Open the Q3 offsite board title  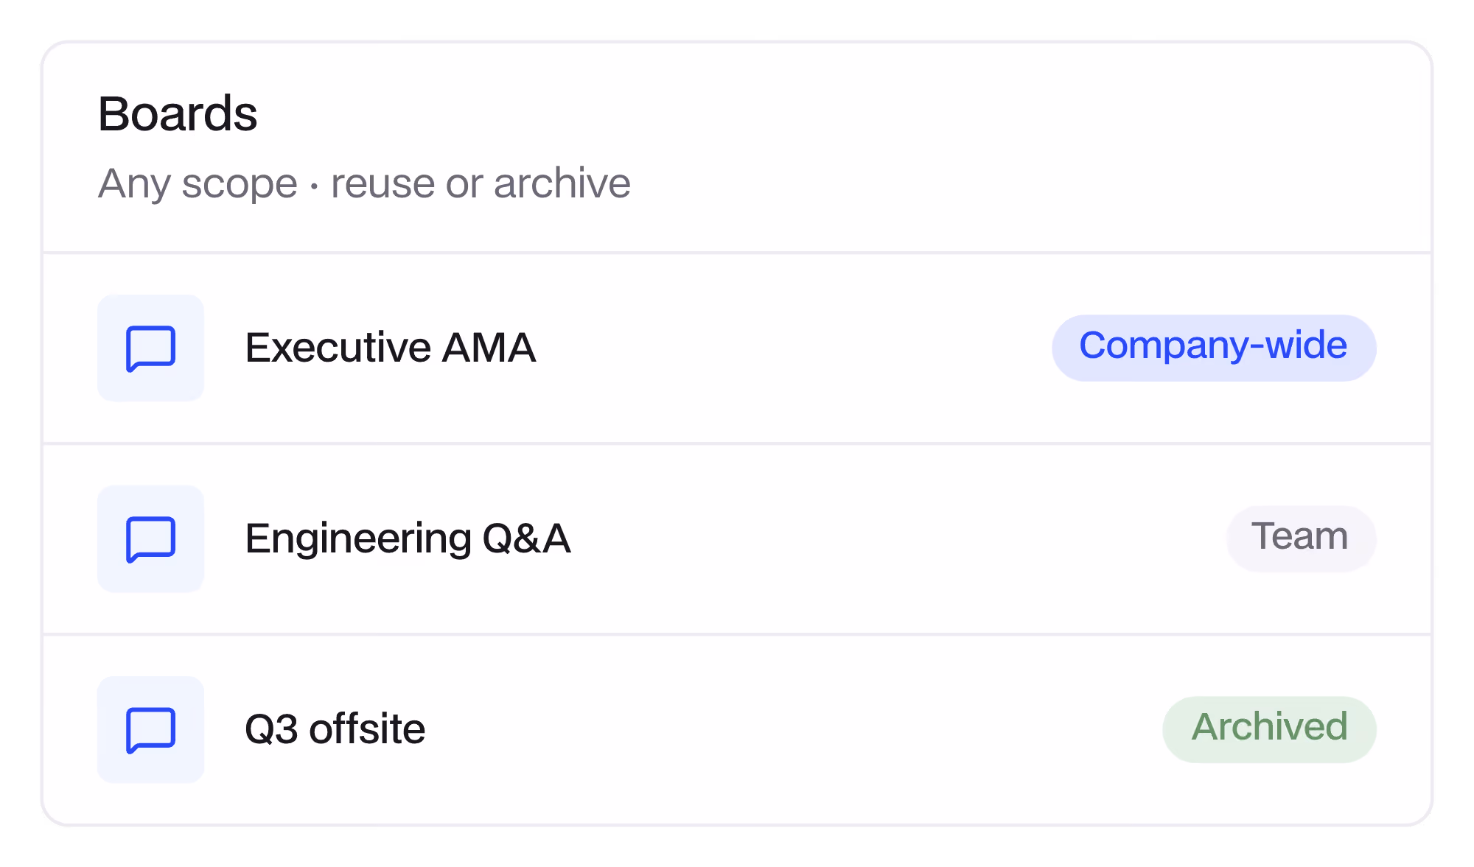(335, 729)
